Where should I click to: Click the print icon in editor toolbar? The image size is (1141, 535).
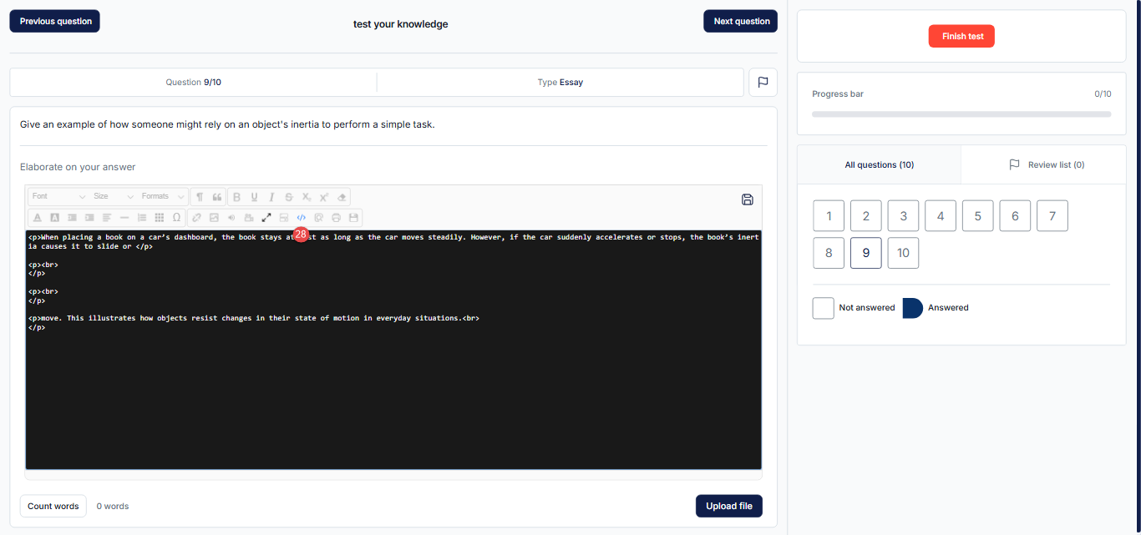337,218
